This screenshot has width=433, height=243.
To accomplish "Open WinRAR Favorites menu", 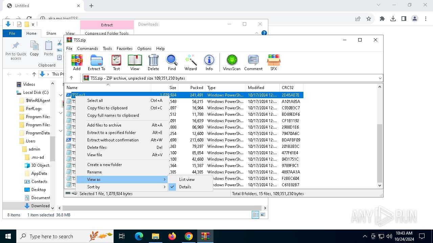I will pos(124,48).
